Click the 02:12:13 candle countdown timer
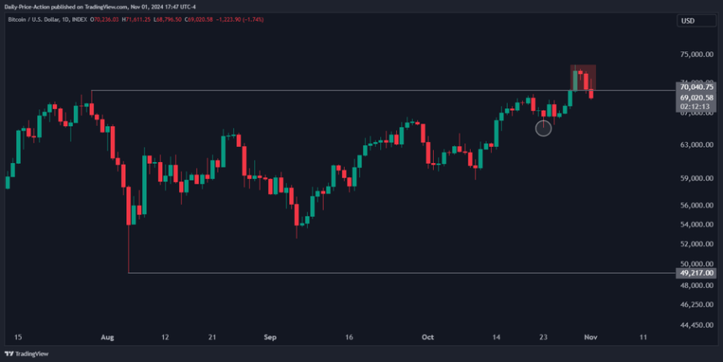 pyautogui.click(x=697, y=108)
